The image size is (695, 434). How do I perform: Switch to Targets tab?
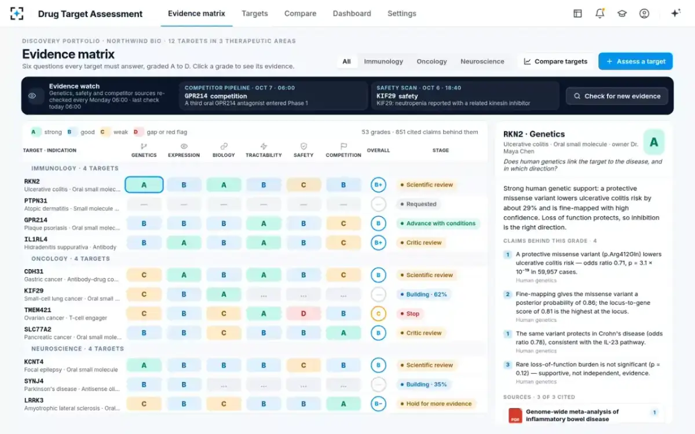click(255, 13)
